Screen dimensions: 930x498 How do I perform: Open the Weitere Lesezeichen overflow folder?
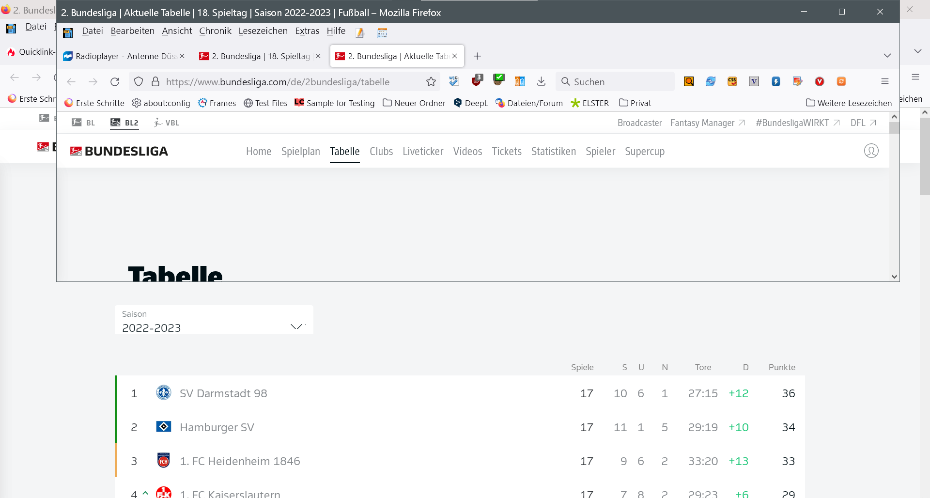click(849, 103)
